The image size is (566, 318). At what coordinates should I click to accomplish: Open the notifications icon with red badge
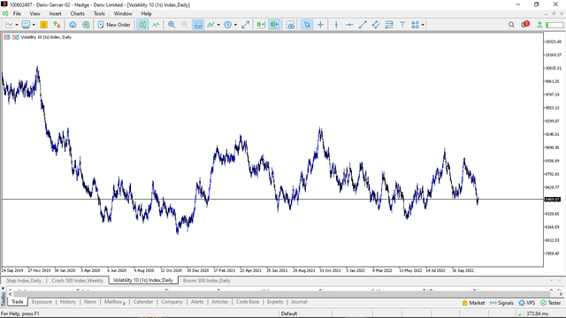pos(524,24)
